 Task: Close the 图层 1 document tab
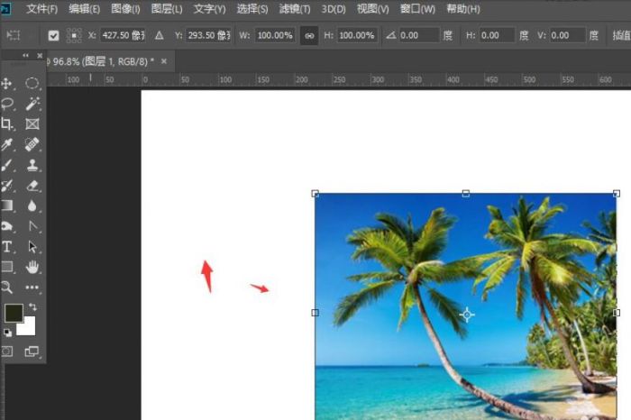[164, 60]
